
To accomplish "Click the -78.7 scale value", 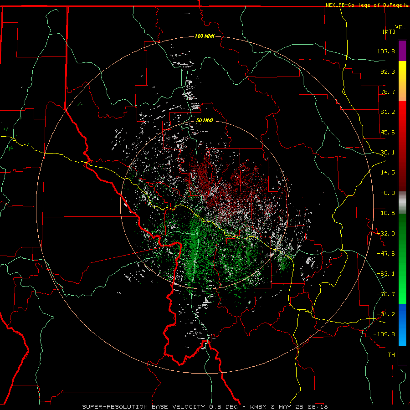I will click(x=386, y=294).
